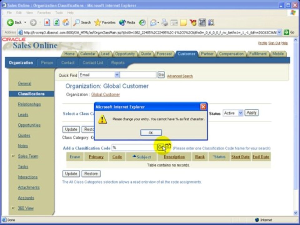This screenshot has height=225, width=300.
Task: Click the Add a Classification Code input field
Action: click(134, 147)
